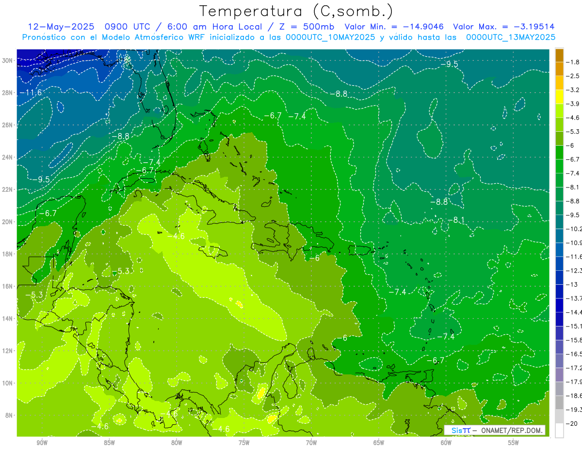
Task: Click the "22N" latitude axis label
Action: tap(7, 189)
